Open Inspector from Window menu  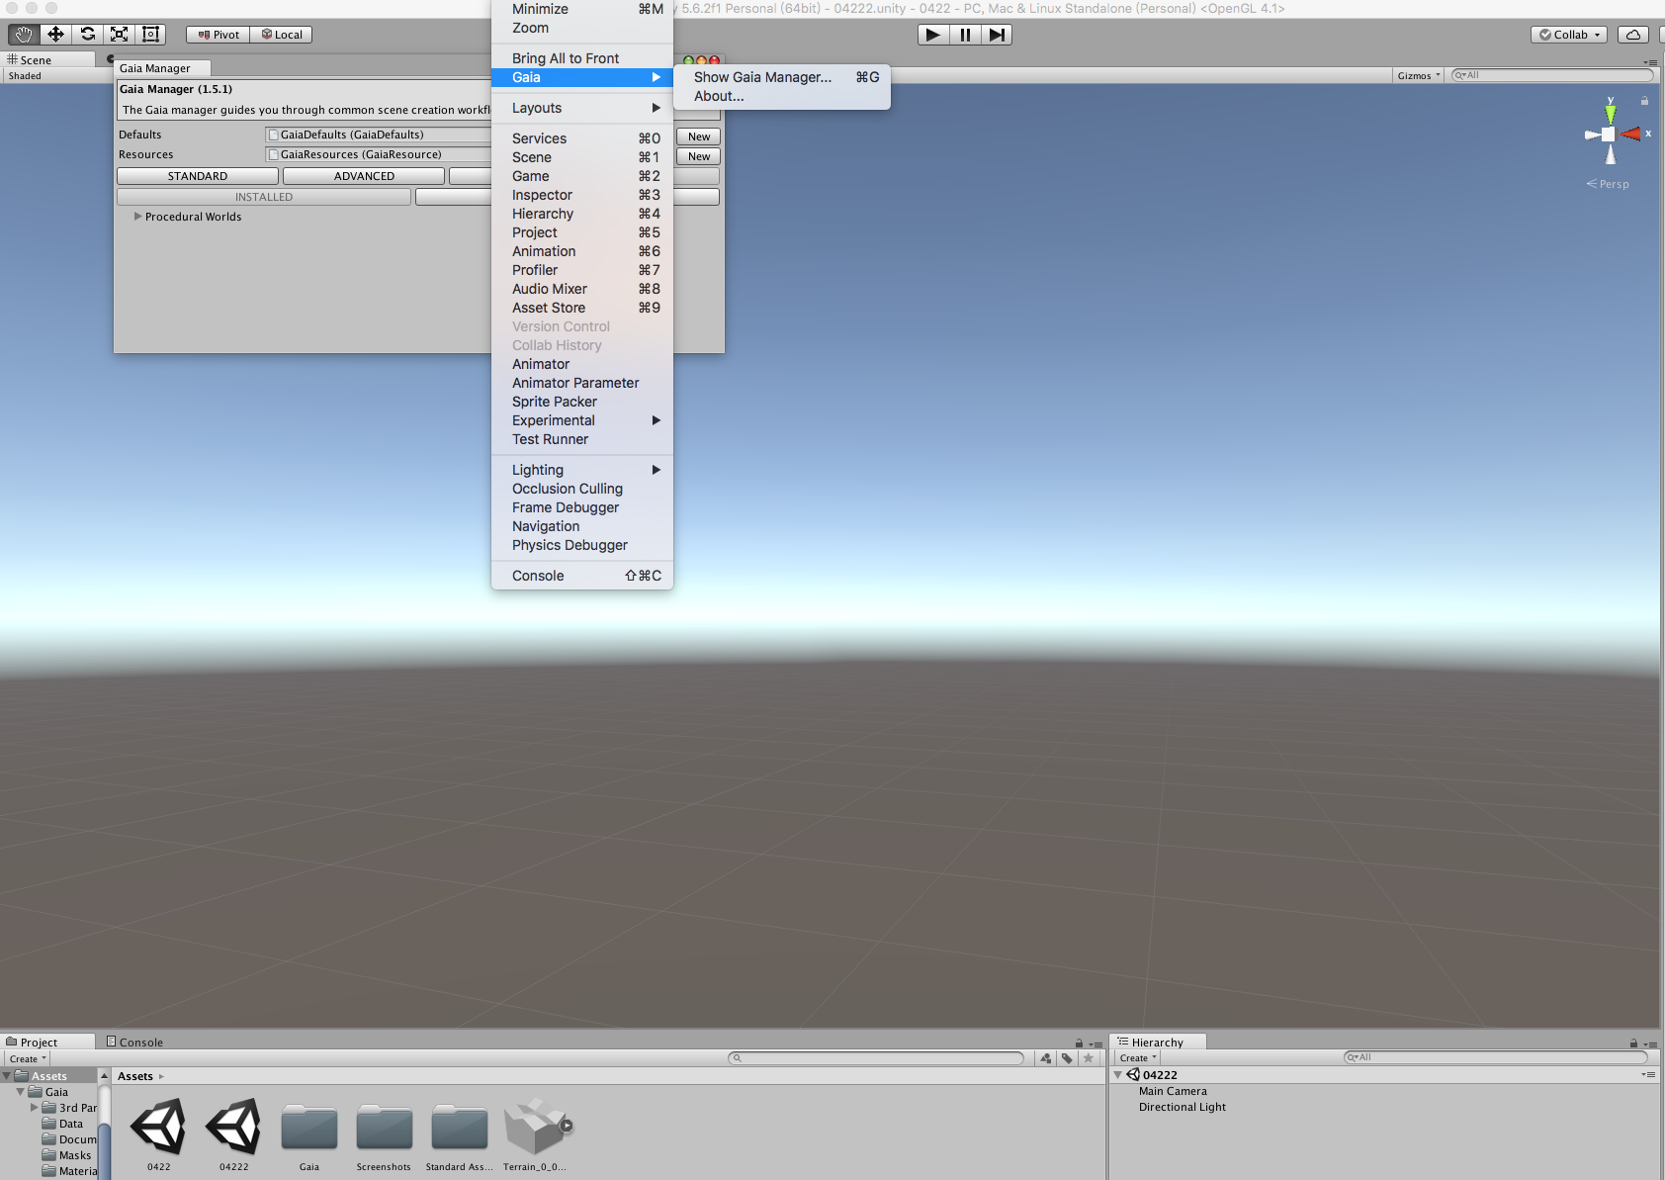click(582, 195)
